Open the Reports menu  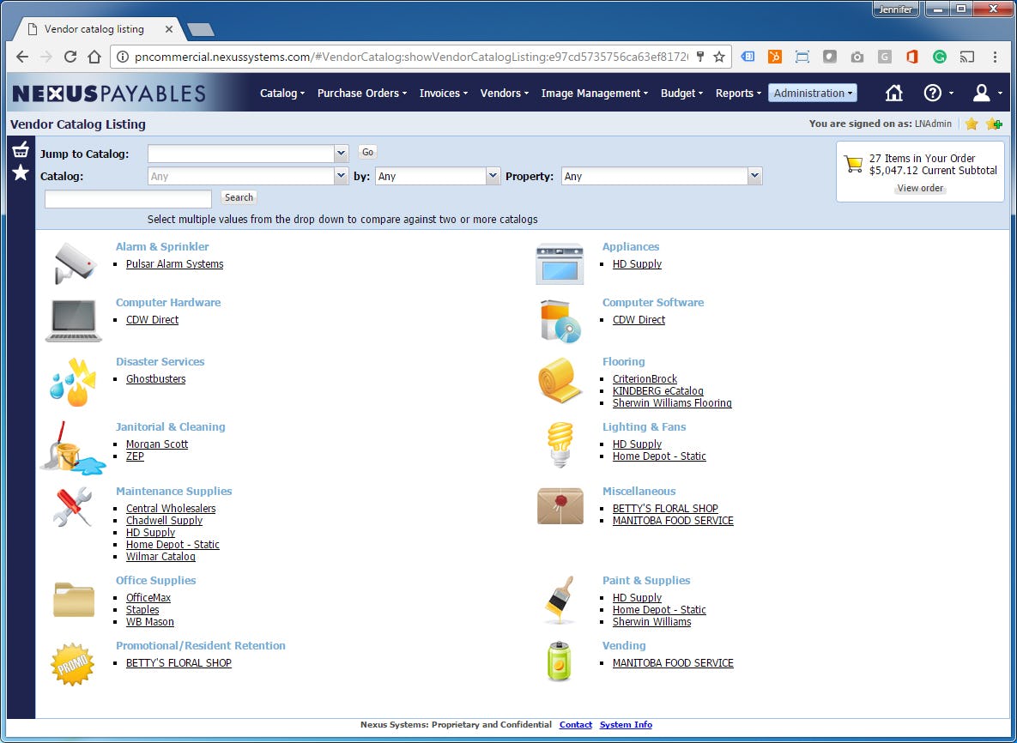738,93
